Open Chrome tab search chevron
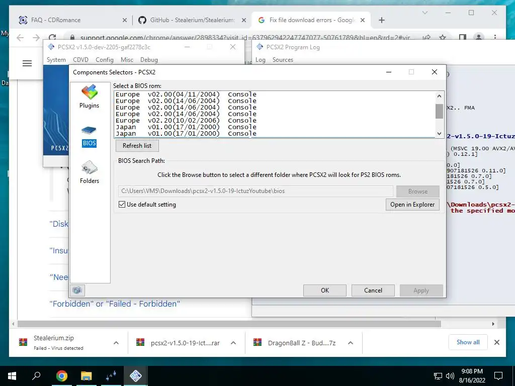The width and height of the screenshot is (515, 386). point(424,13)
